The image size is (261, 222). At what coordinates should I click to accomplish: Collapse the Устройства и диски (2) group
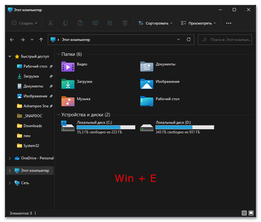[x=58, y=115]
